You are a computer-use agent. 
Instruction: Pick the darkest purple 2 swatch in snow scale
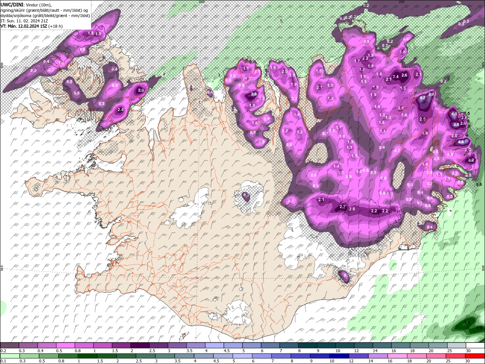point(140,345)
